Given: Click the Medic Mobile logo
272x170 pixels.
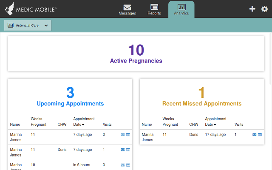Looking at the screenshot, I should click(31, 9).
